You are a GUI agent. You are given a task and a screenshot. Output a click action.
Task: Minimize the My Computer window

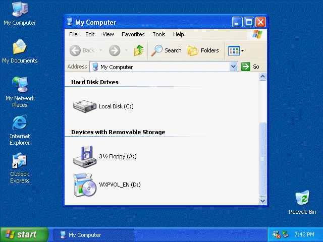[237, 22]
